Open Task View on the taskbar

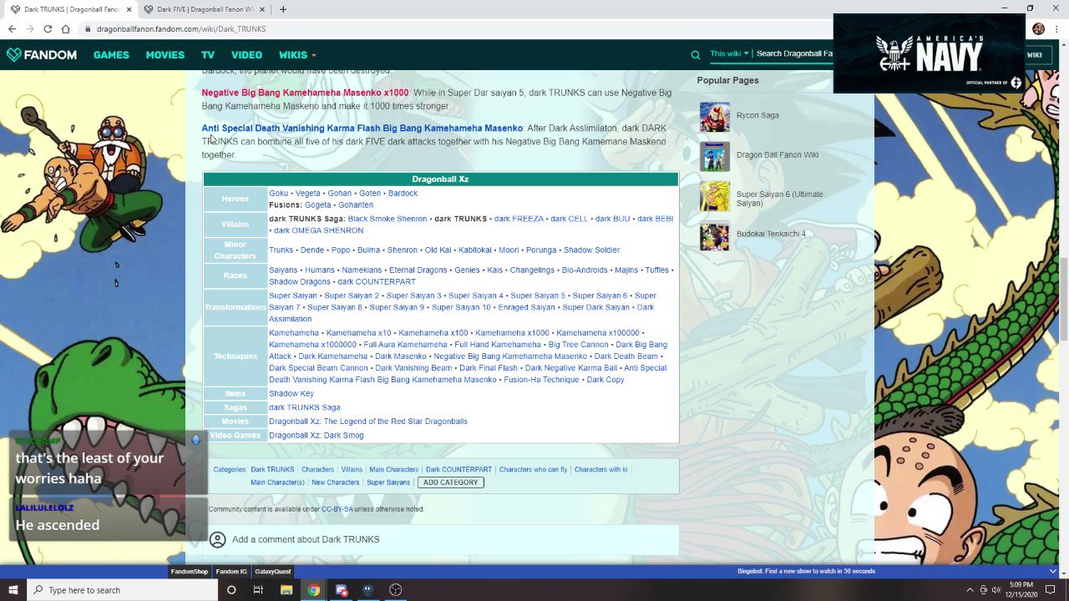coord(258,590)
